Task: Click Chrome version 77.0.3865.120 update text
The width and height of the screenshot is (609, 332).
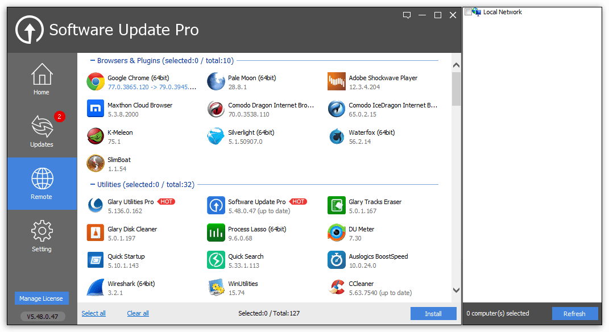Action: click(152, 87)
